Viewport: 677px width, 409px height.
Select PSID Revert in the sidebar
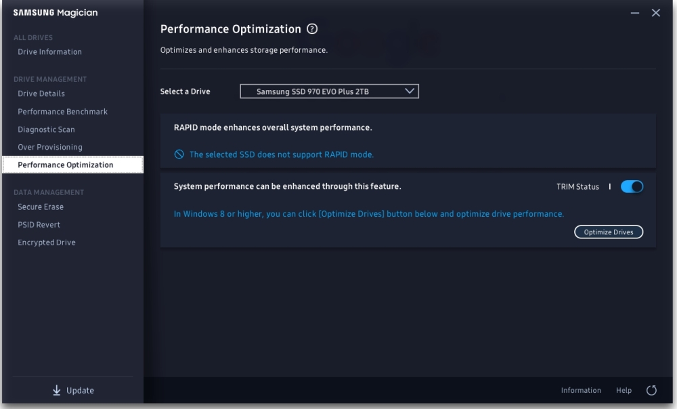(x=39, y=225)
